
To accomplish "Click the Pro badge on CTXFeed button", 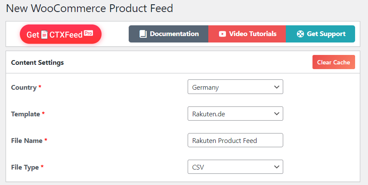I will (x=88, y=33).
